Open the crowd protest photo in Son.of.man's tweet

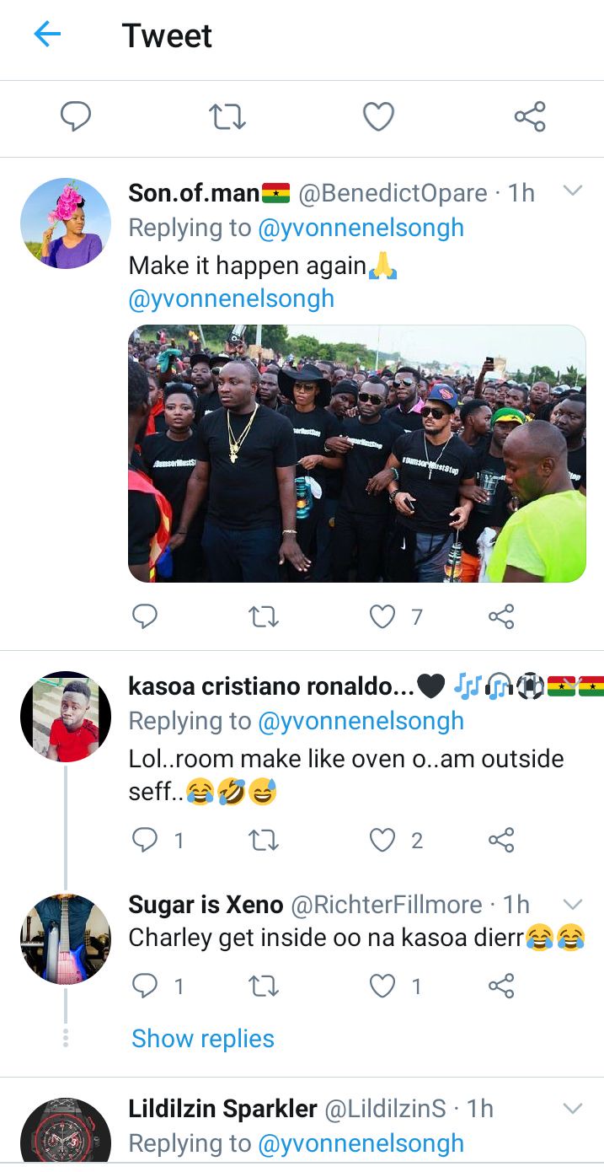tap(357, 454)
